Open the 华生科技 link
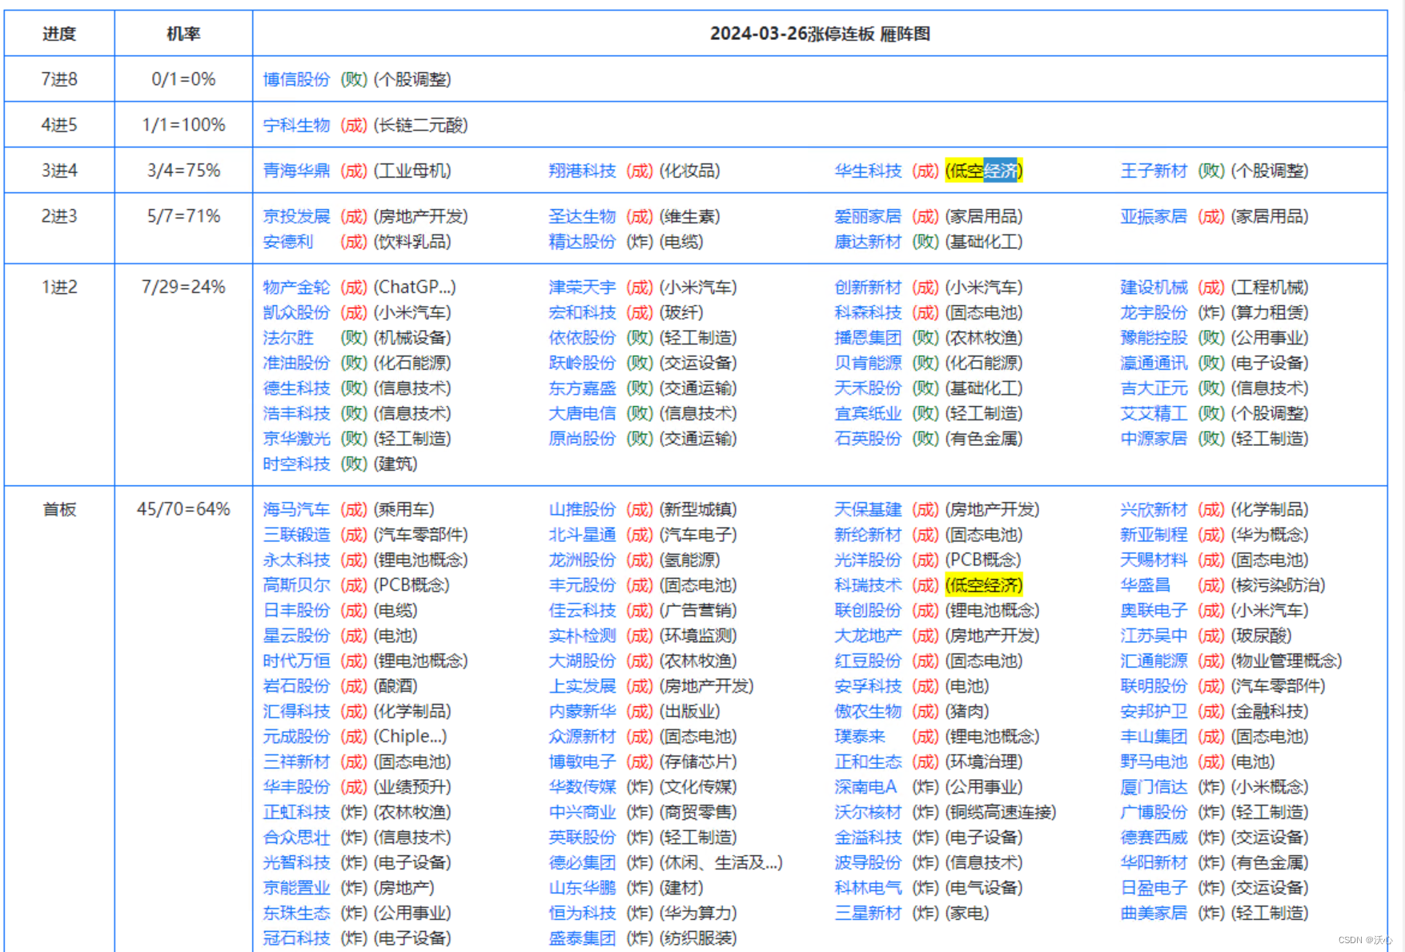This screenshot has height=952, width=1405. point(868,171)
